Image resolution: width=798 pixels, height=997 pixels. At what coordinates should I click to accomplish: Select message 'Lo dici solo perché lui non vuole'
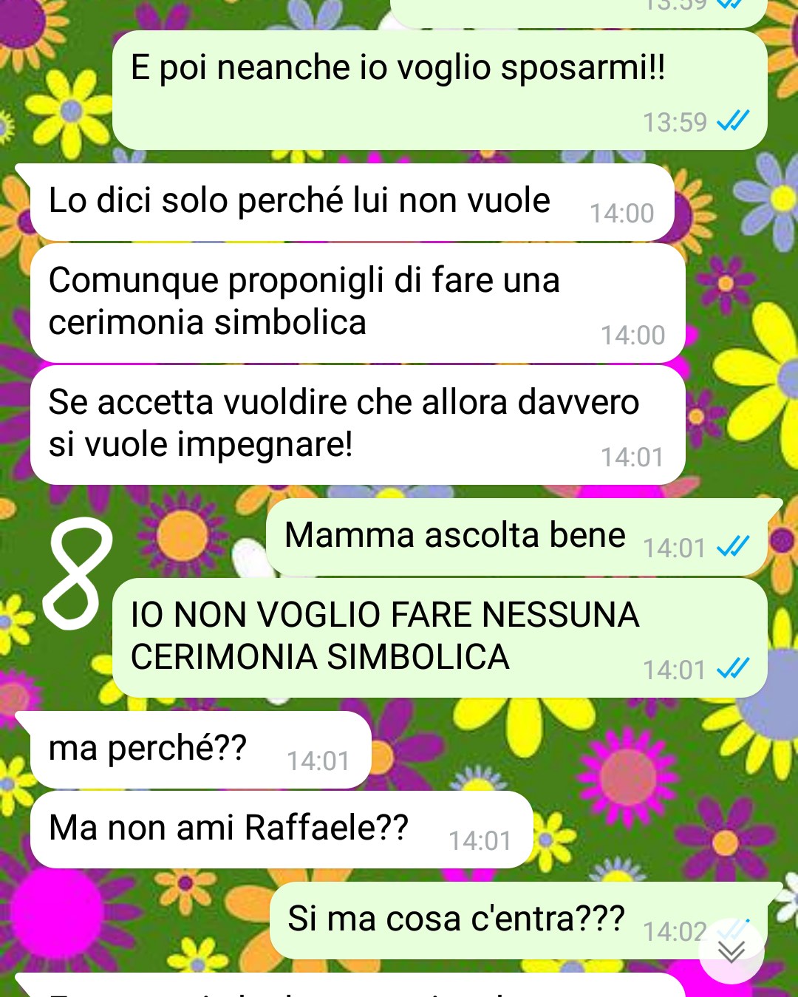(352, 203)
